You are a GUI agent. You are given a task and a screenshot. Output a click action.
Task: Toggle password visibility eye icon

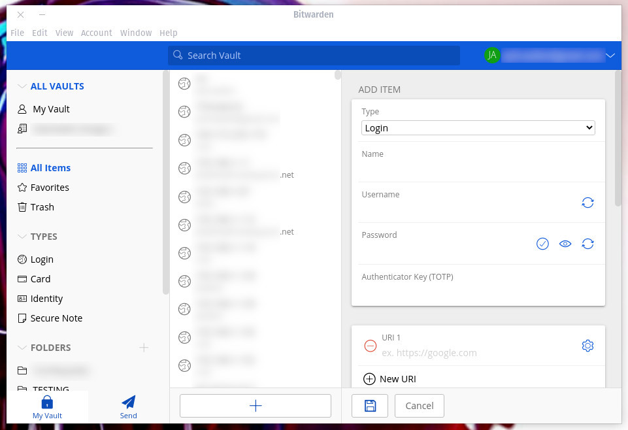click(x=565, y=244)
